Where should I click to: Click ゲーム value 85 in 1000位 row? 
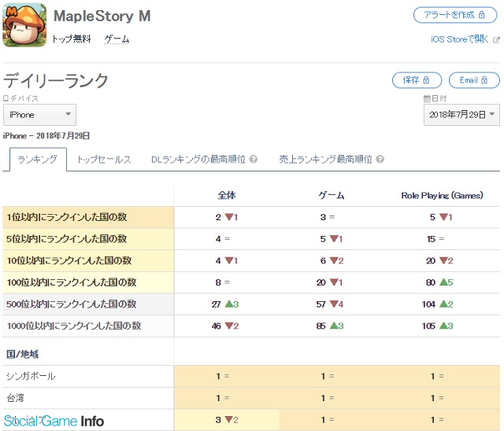click(321, 326)
